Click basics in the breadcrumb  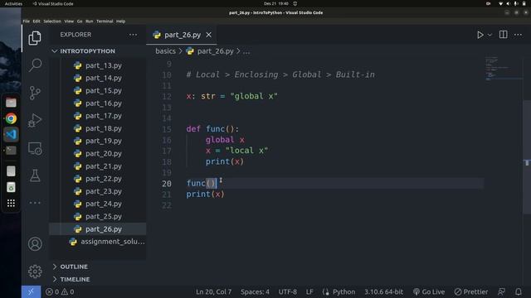pyautogui.click(x=165, y=51)
